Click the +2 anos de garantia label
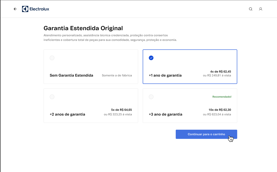This screenshot has height=172, width=277. point(67,114)
